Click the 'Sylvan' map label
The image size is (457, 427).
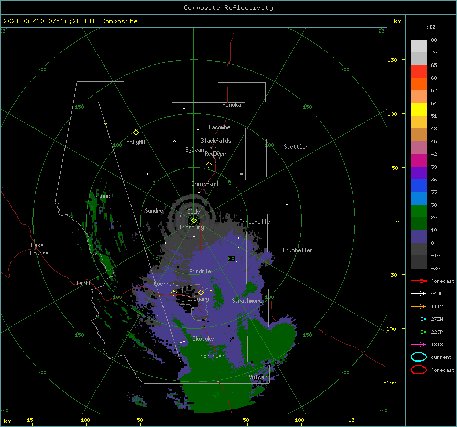[x=194, y=150]
